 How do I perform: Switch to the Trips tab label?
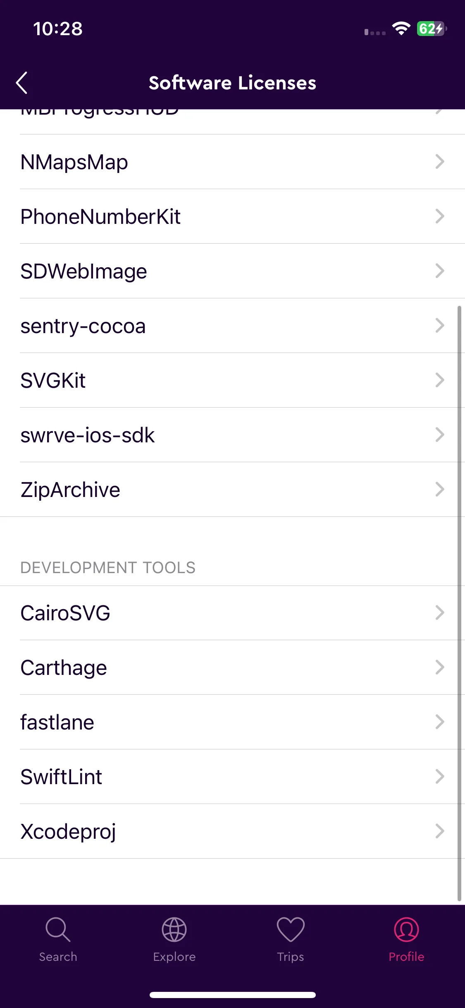291,957
